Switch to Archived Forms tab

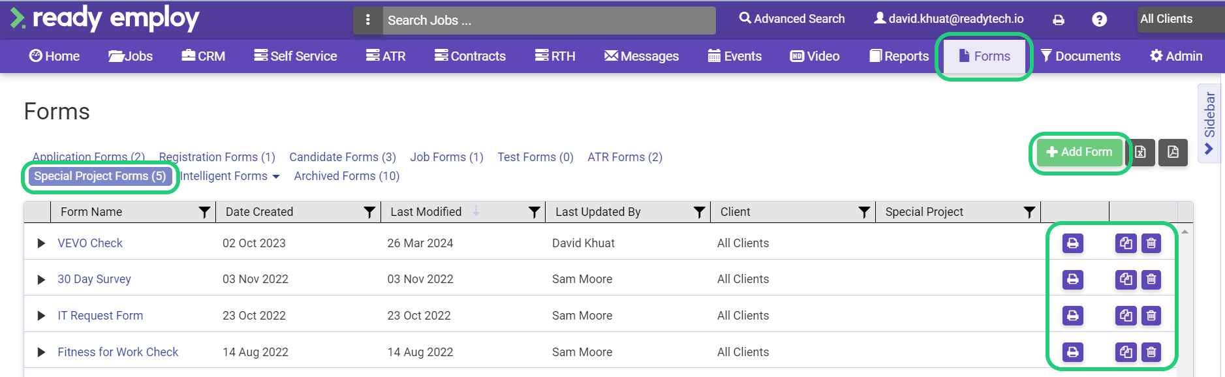tap(347, 176)
